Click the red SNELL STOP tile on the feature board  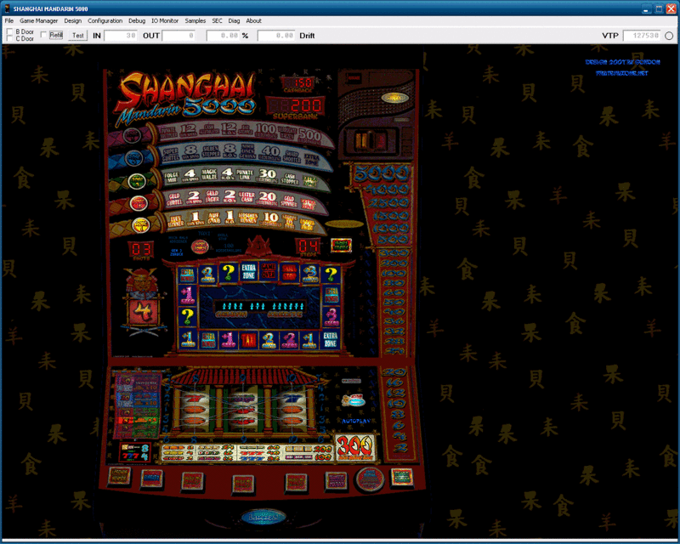click(289, 273)
